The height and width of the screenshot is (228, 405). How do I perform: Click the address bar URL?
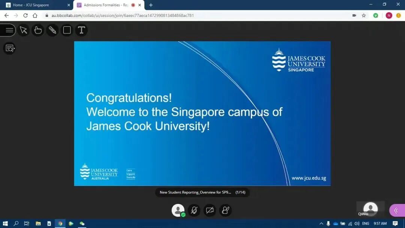tap(122, 15)
